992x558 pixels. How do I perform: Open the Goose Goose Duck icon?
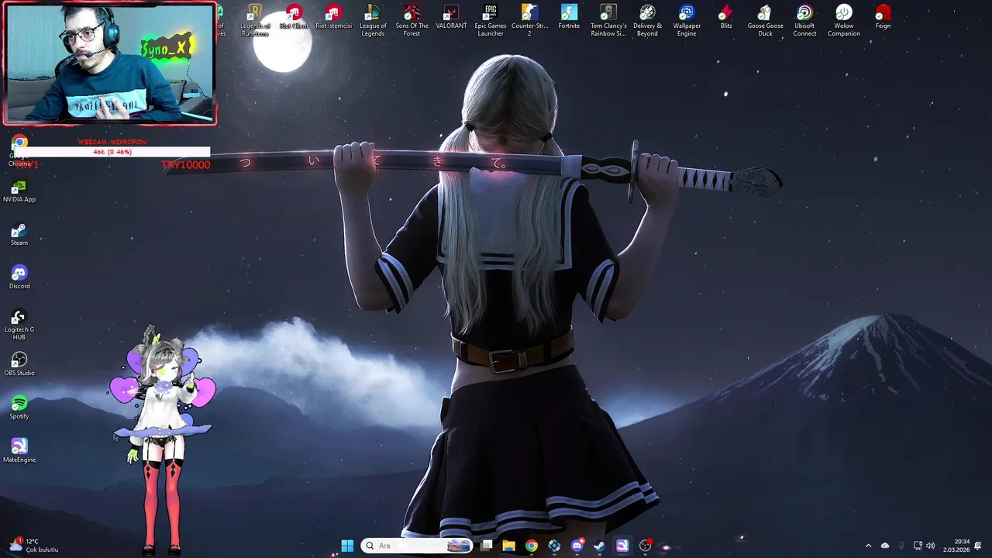[x=765, y=20]
